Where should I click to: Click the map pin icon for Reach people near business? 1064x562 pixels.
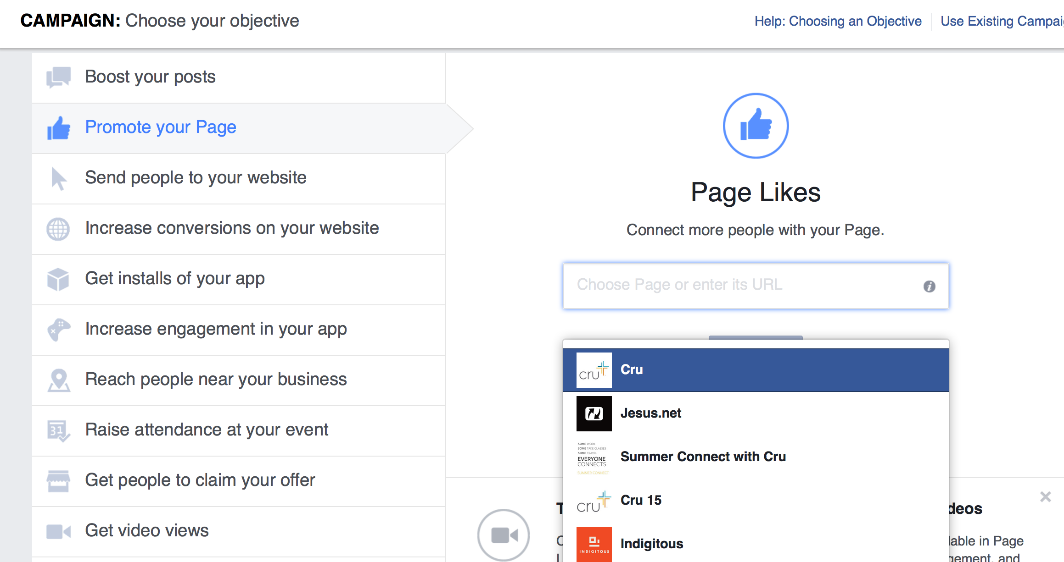[x=59, y=380]
